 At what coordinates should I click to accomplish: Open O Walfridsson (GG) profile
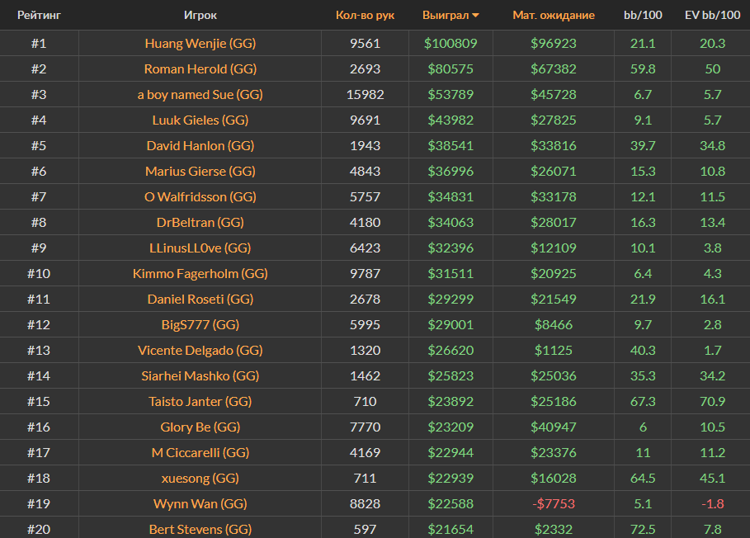[x=200, y=196]
